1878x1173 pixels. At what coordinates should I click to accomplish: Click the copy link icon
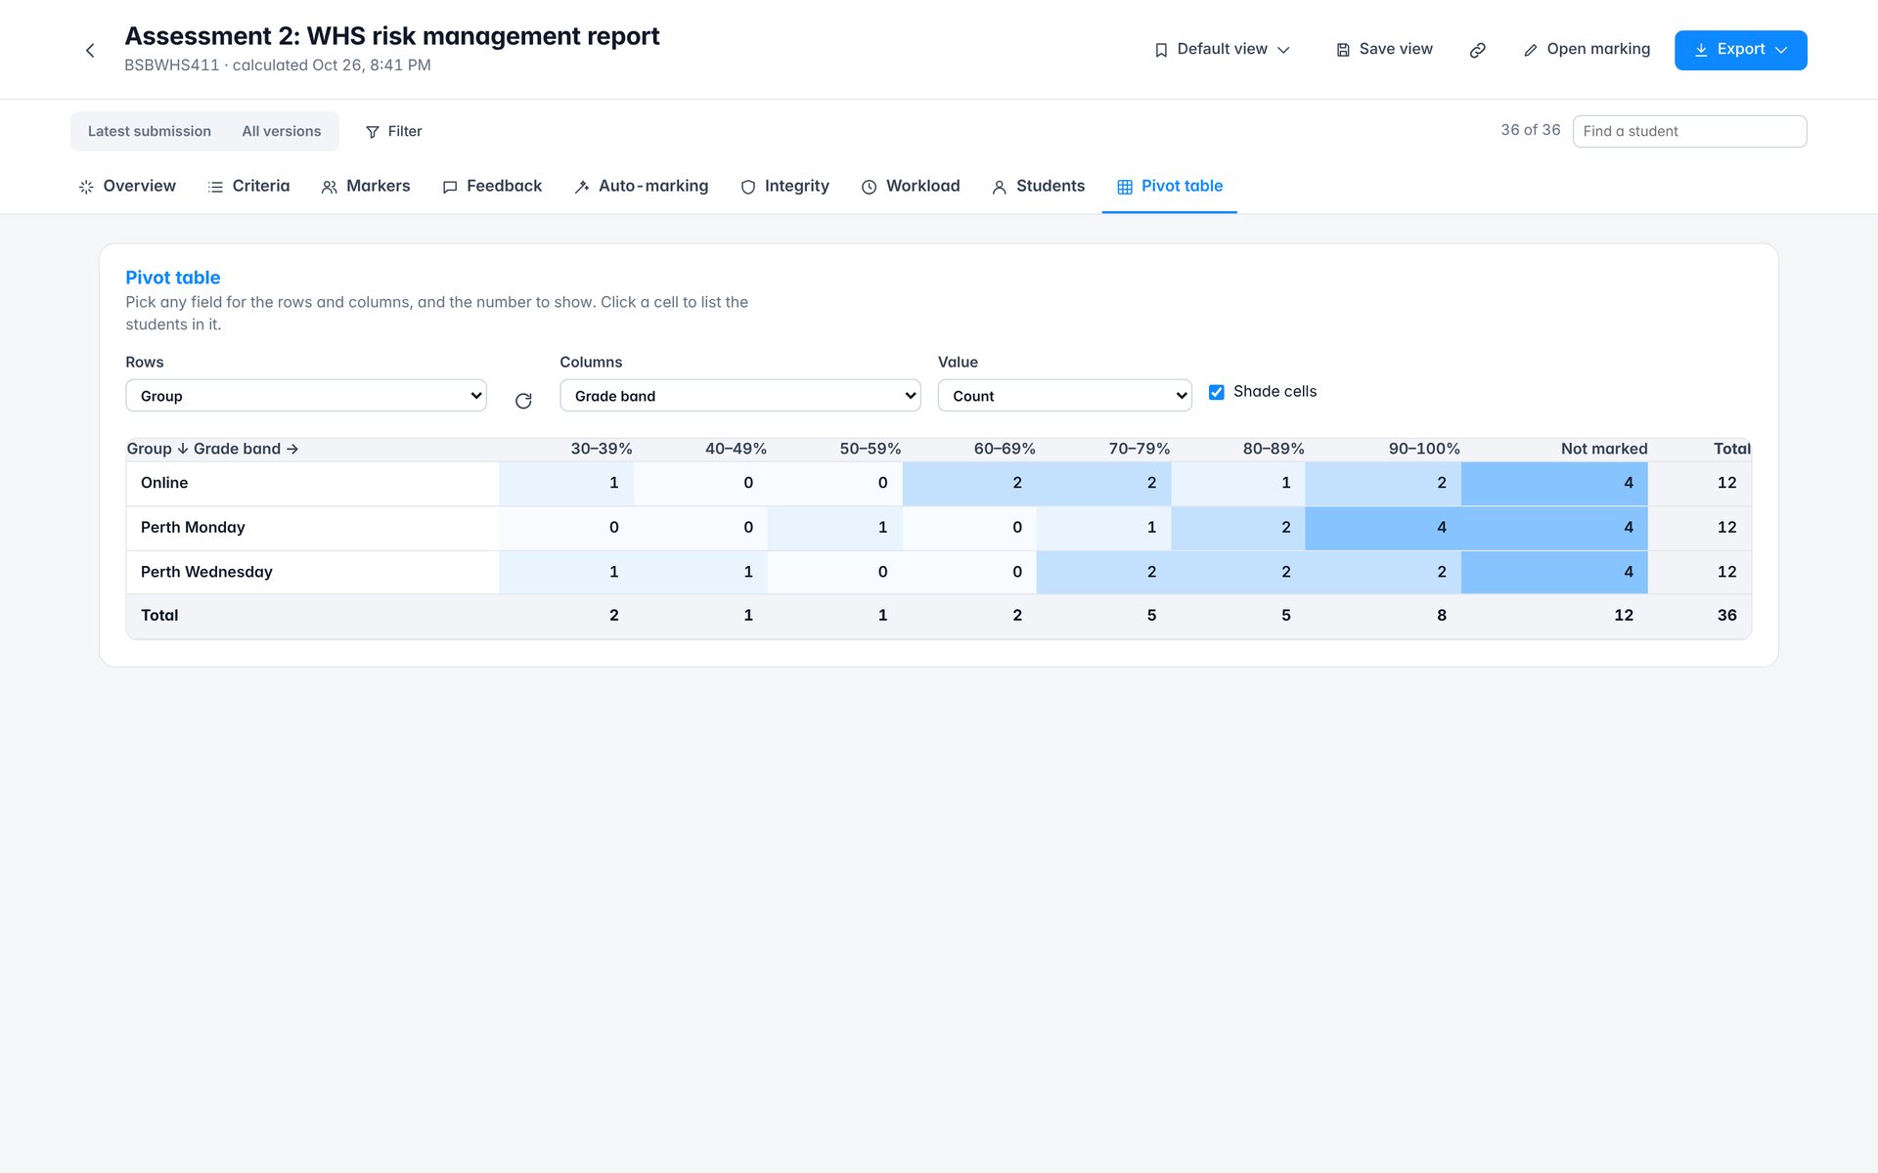pos(1478,50)
